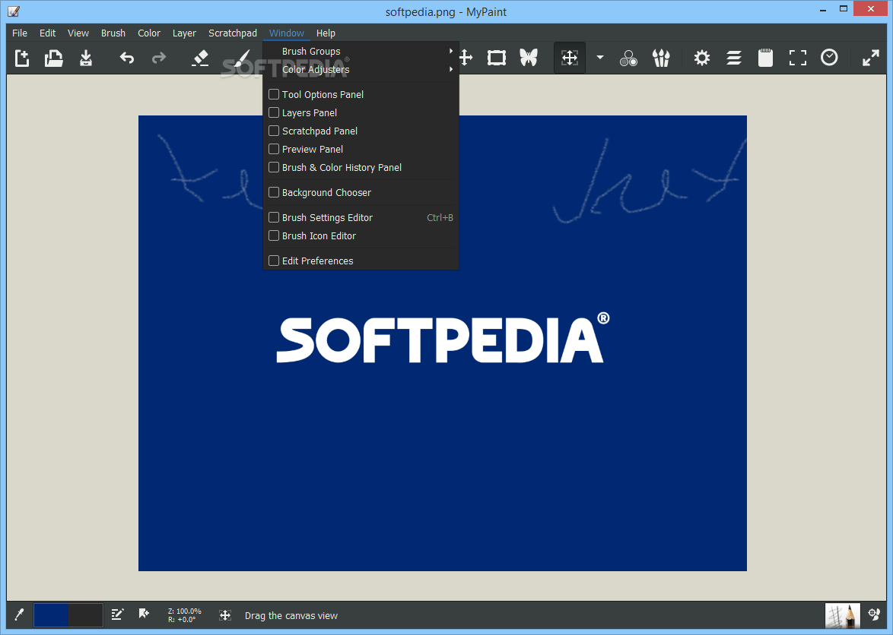
Task: Open the Color menu
Action: click(x=149, y=33)
